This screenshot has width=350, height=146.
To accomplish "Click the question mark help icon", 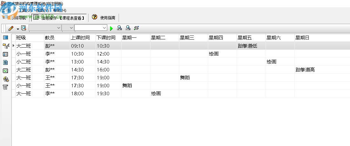I will tap(95, 17).
